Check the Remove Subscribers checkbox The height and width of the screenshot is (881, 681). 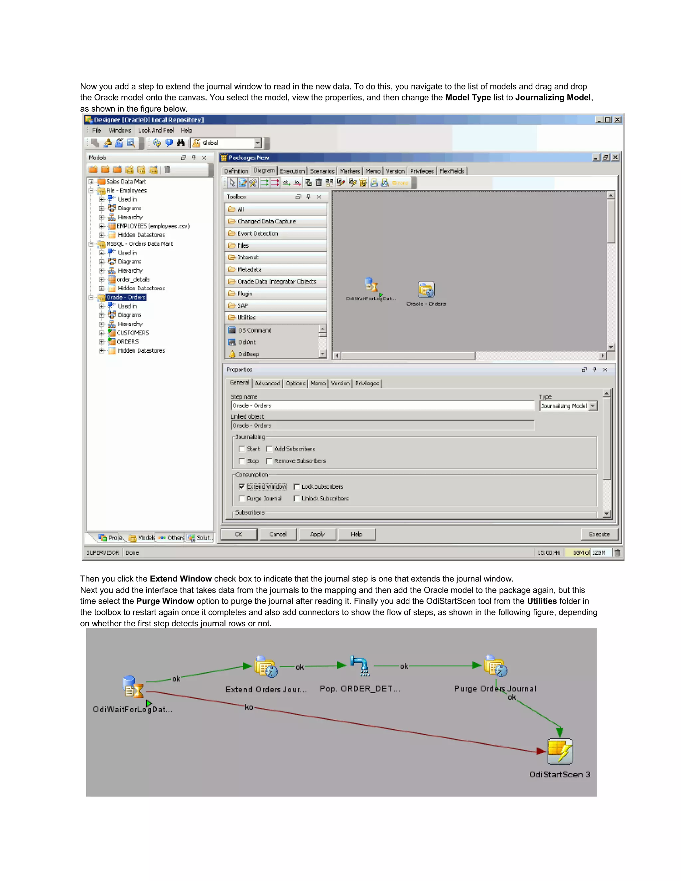click(x=269, y=461)
